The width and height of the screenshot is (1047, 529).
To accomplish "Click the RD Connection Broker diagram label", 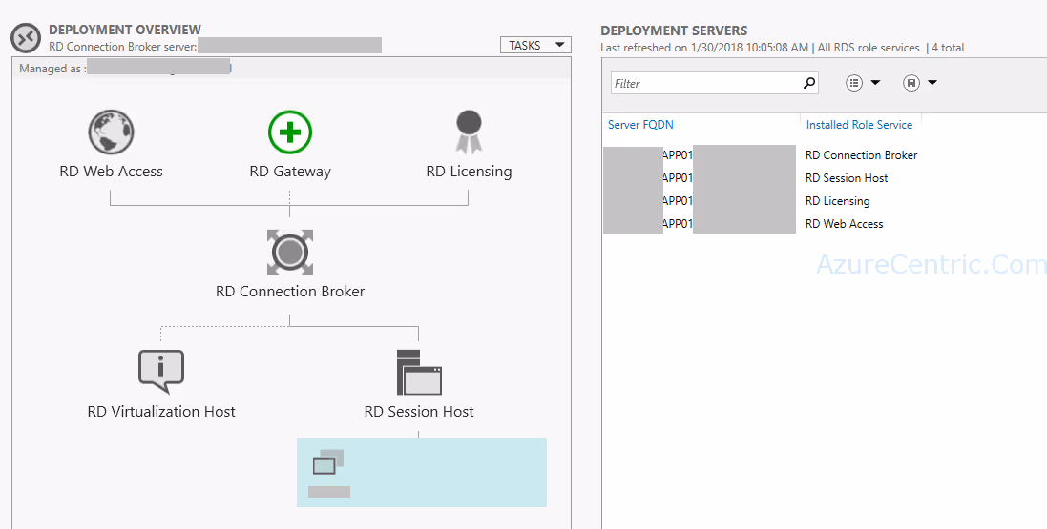I will coord(290,292).
